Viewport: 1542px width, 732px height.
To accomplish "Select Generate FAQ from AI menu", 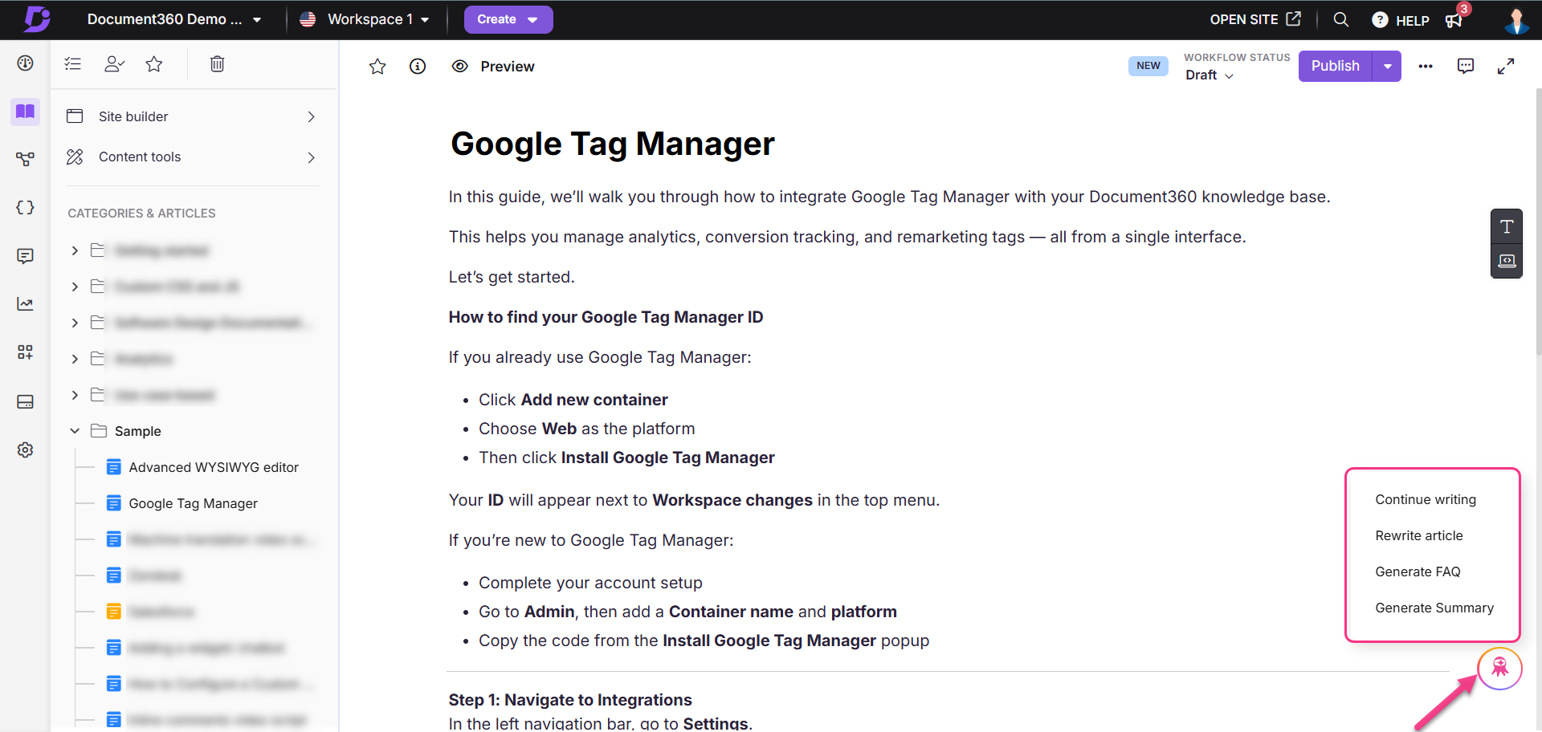I will coord(1418,571).
